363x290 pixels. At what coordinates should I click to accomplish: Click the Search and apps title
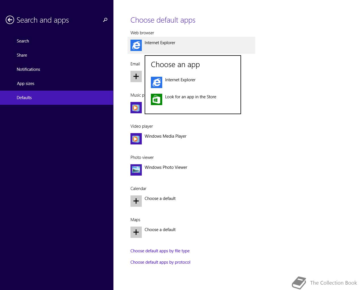[x=43, y=20]
